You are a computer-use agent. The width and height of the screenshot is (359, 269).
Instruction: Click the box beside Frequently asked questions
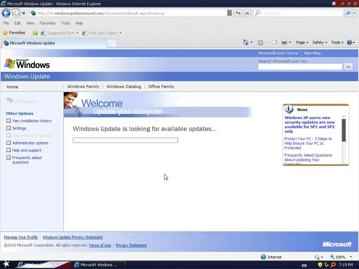tap(8, 157)
